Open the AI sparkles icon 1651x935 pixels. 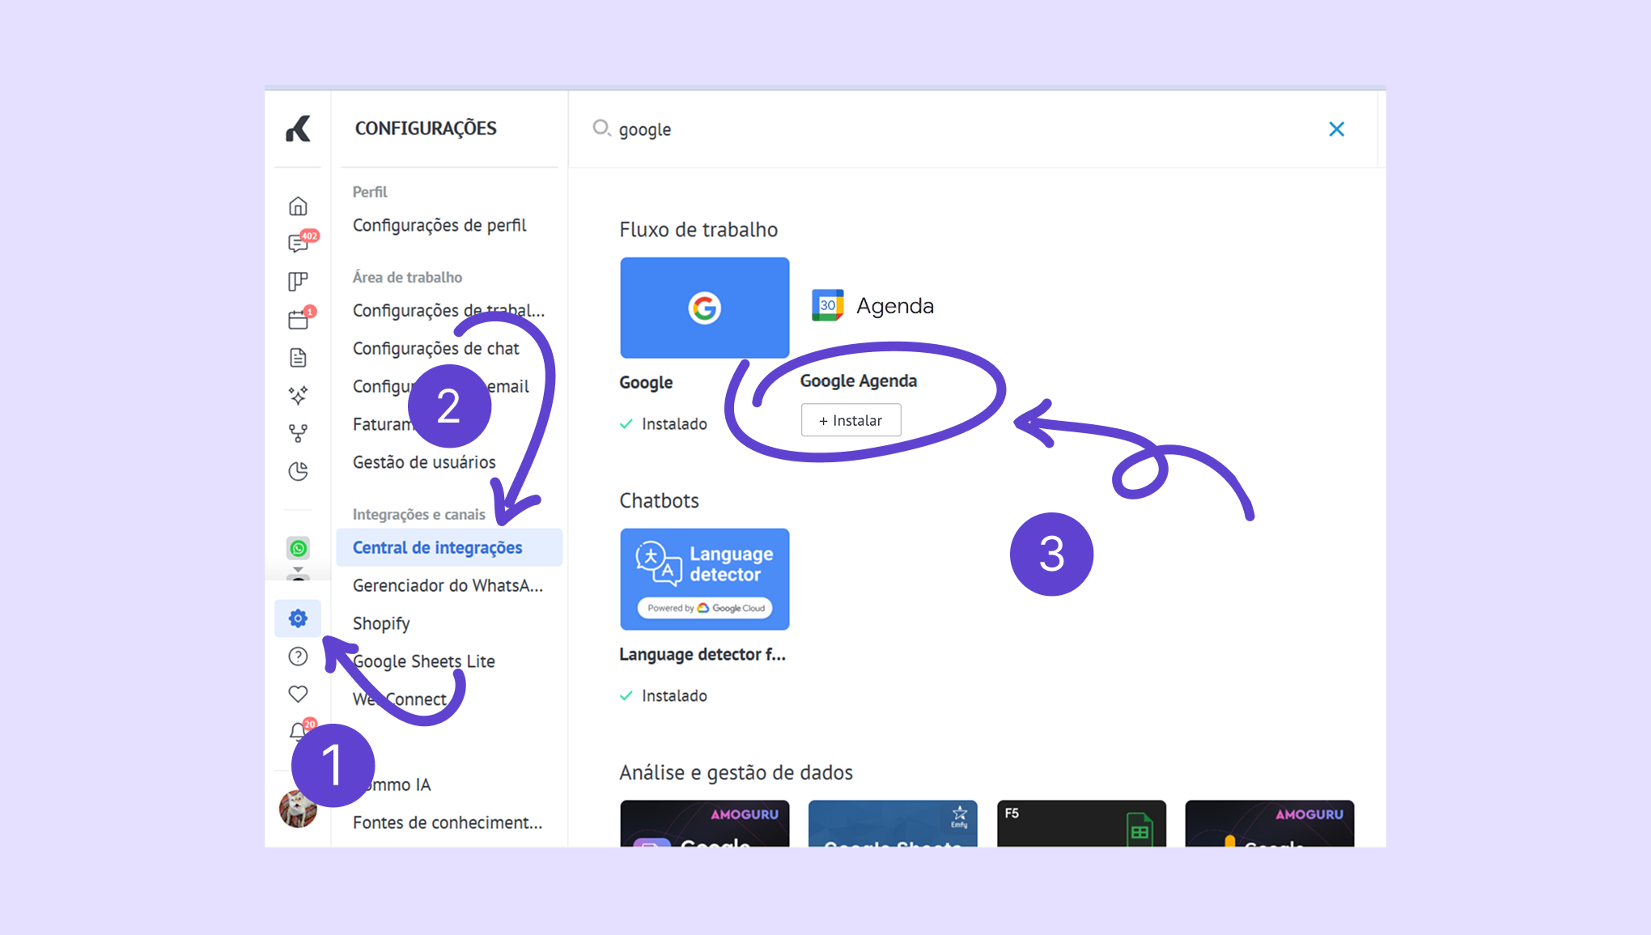(x=298, y=395)
